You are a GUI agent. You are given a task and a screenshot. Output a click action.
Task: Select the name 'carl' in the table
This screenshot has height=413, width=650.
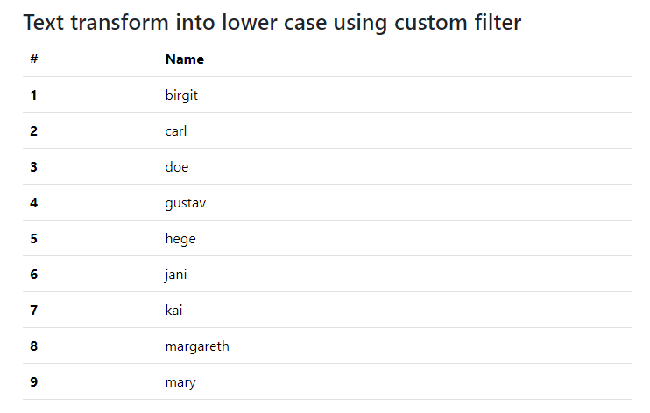(x=176, y=131)
